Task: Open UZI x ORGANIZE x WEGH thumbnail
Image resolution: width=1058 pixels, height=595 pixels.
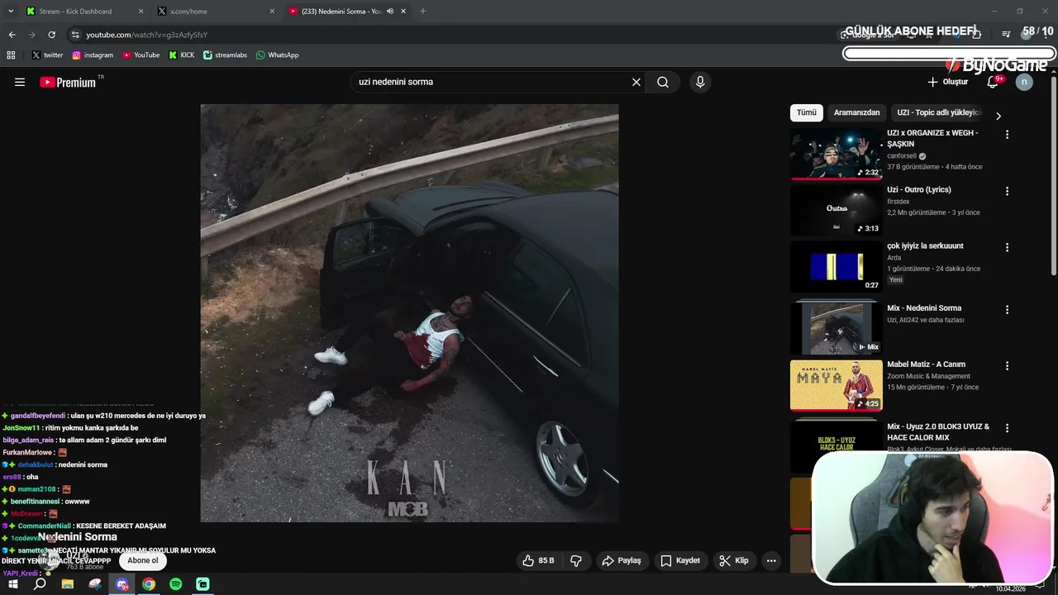Action: (836, 154)
